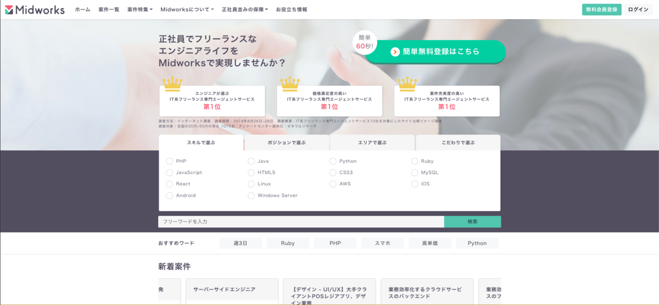Switch to the こだわりで選ぶ tab
The width and height of the screenshot is (659, 305).
(458, 143)
